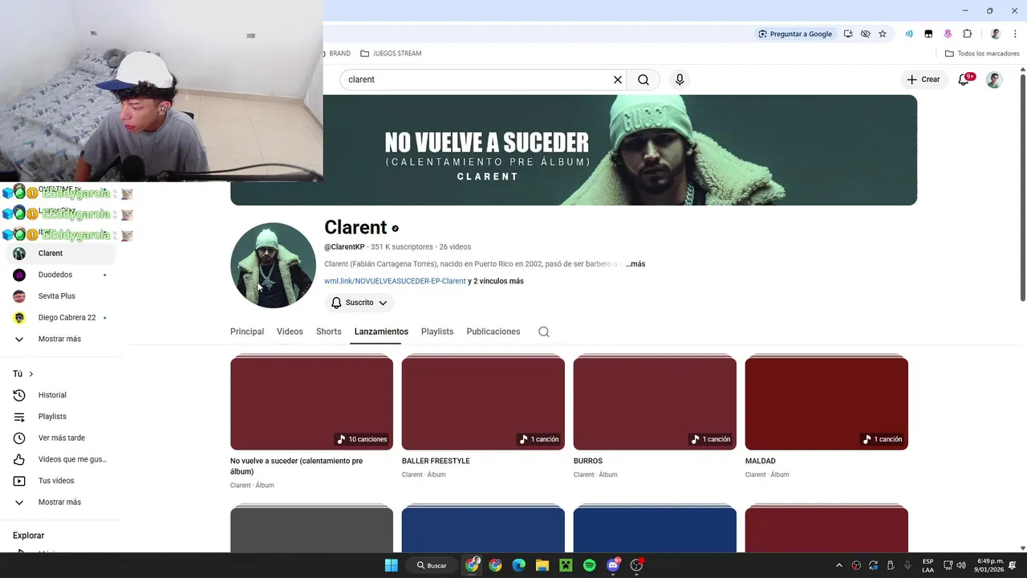Bookmark this page with the star
Viewport: 1027px width, 578px height.
coord(883,34)
